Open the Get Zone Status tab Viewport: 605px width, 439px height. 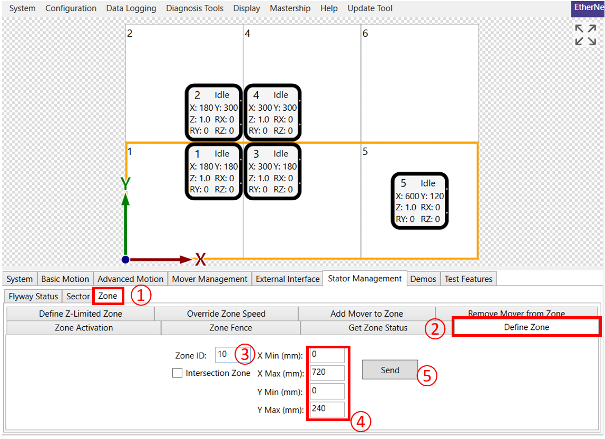377,328
